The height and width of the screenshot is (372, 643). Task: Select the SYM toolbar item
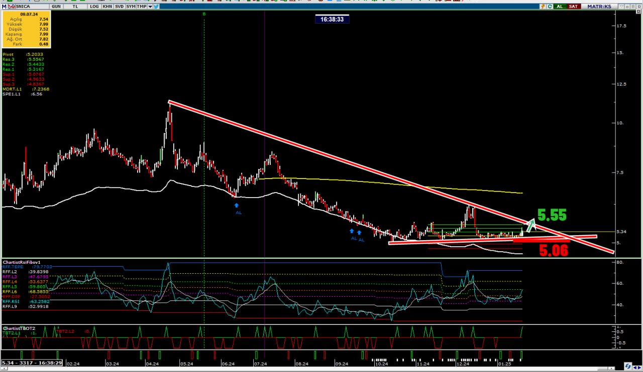click(131, 6)
